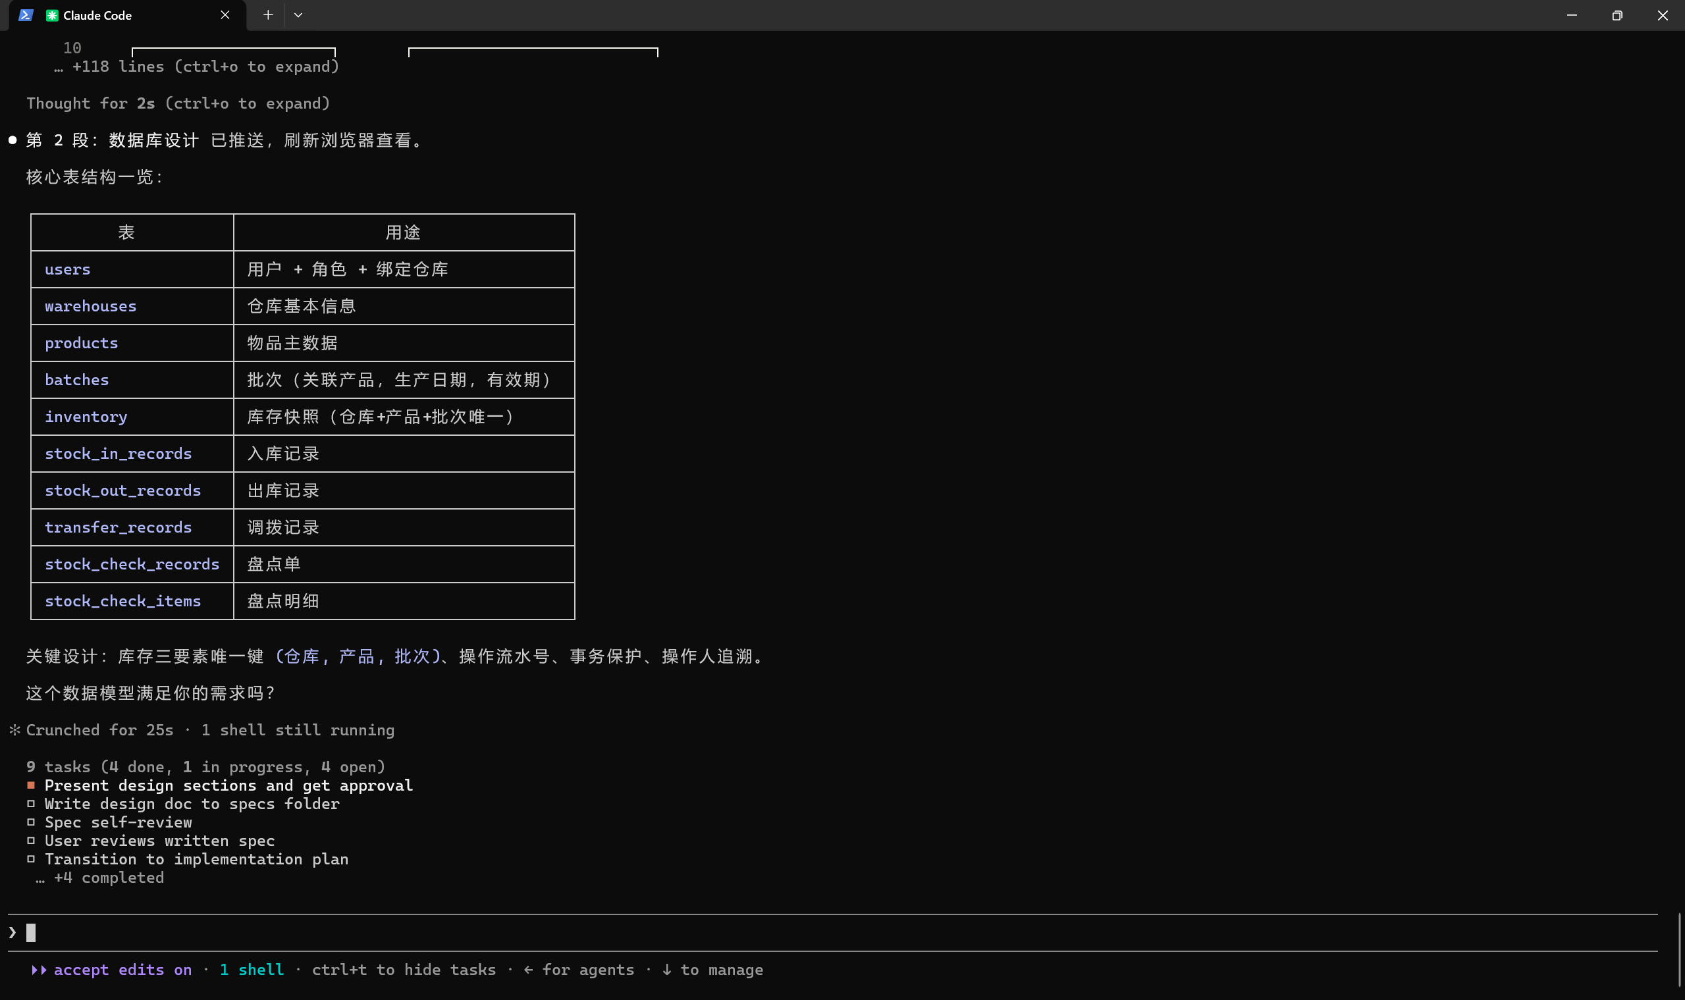Viewport: 1685px width, 1000px height.
Task: Click the '核心表结构一览:' line
Action: coord(94,177)
